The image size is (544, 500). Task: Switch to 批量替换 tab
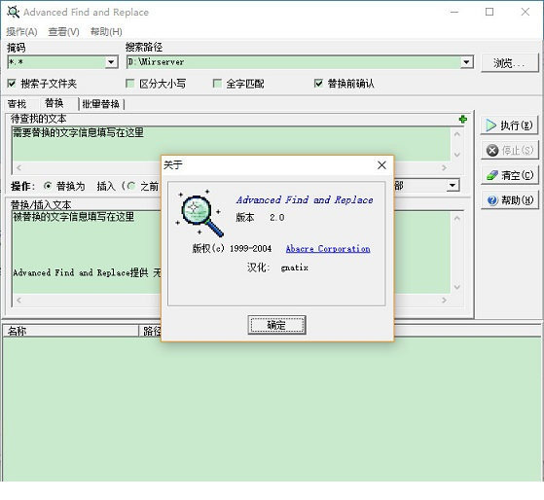(x=100, y=104)
